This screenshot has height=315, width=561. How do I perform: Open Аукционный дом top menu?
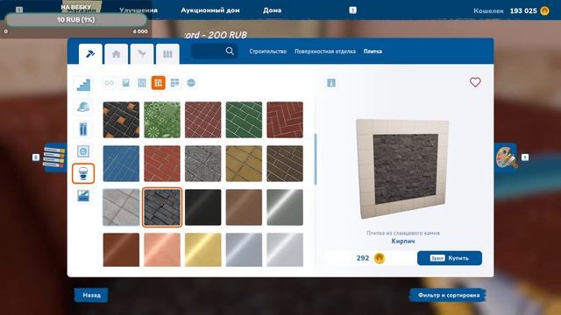coord(210,10)
